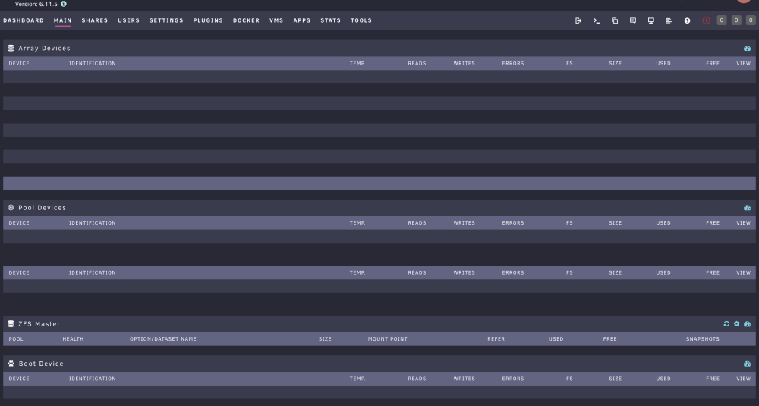This screenshot has height=406, width=759.
Task: Open the Plugins tab
Action: coord(208,20)
